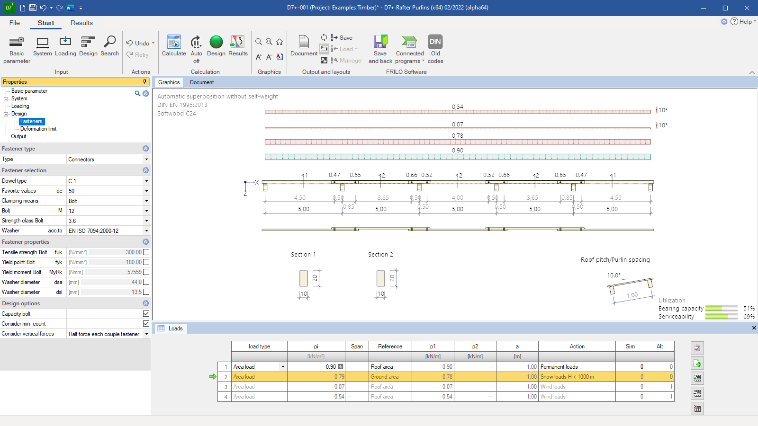
Task: Click the search magnifier in Properties tree
Action: click(137, 93)
